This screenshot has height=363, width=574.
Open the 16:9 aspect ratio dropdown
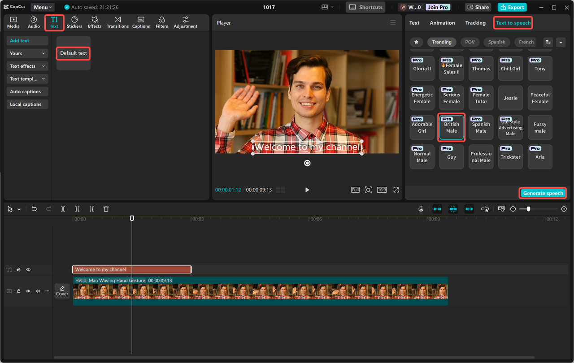coord(382,190)
